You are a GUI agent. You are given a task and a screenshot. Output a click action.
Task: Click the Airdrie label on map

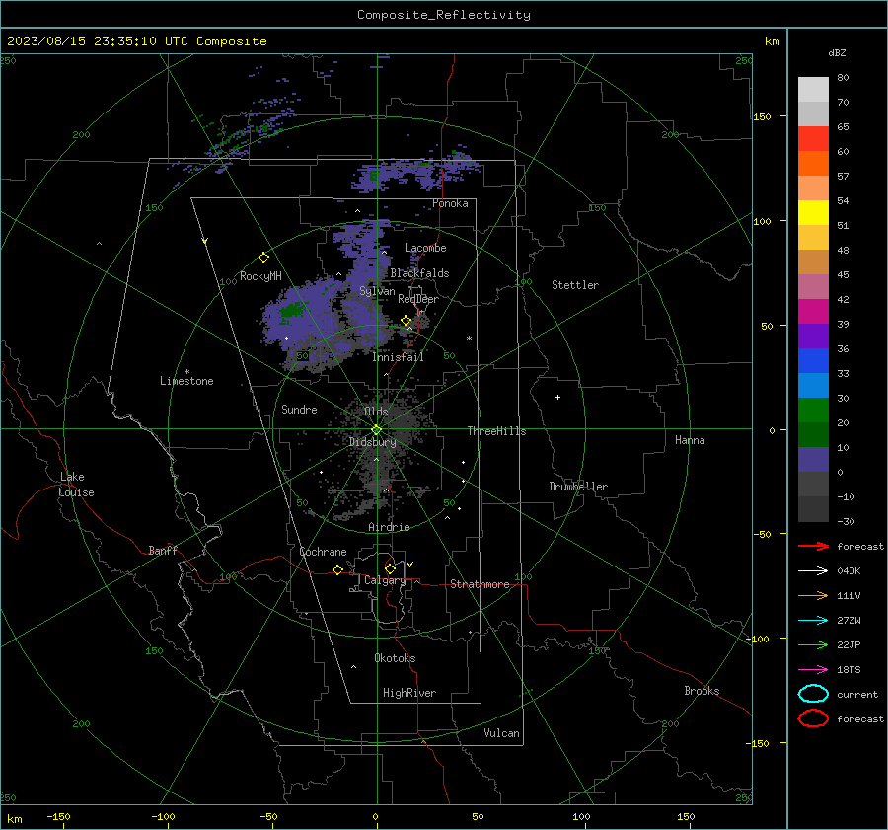coord(389,527)
